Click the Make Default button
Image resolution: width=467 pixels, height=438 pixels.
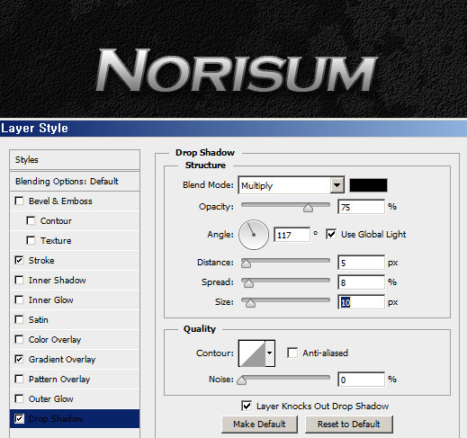click(x=259, y=424)
